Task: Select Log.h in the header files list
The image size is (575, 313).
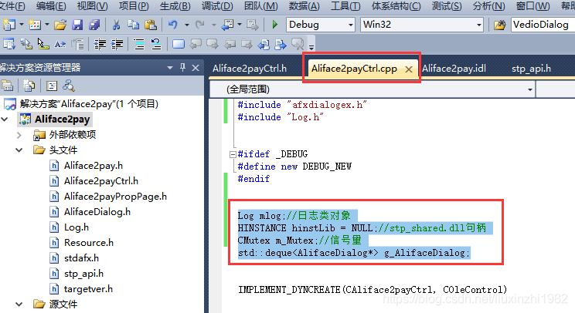Action: coord(77,227)
